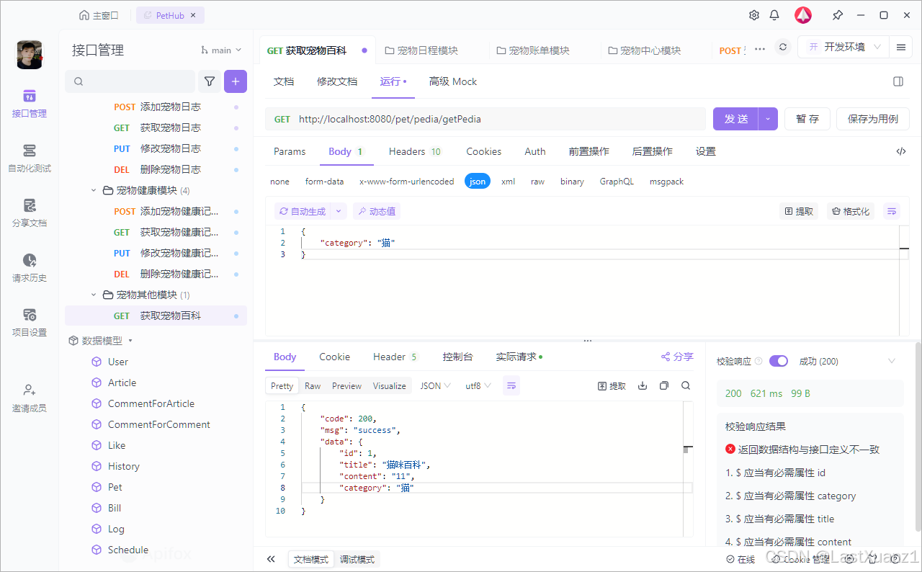Open the main branch dropdown
922x572 pixels.
coord(220,50)
